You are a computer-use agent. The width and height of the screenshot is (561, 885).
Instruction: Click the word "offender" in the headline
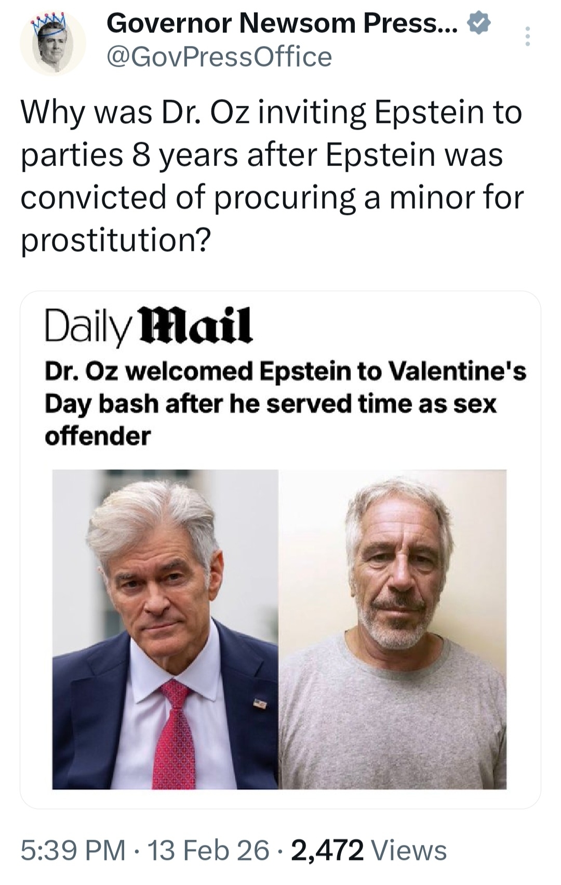click(98, 435)
